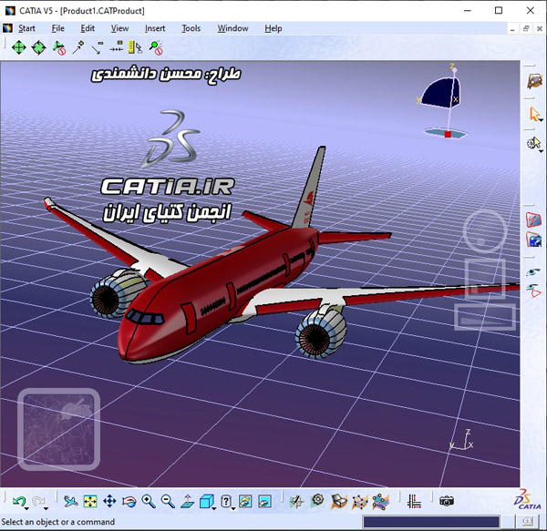
Task: Select the Rotate view tool
Action: 129,502
